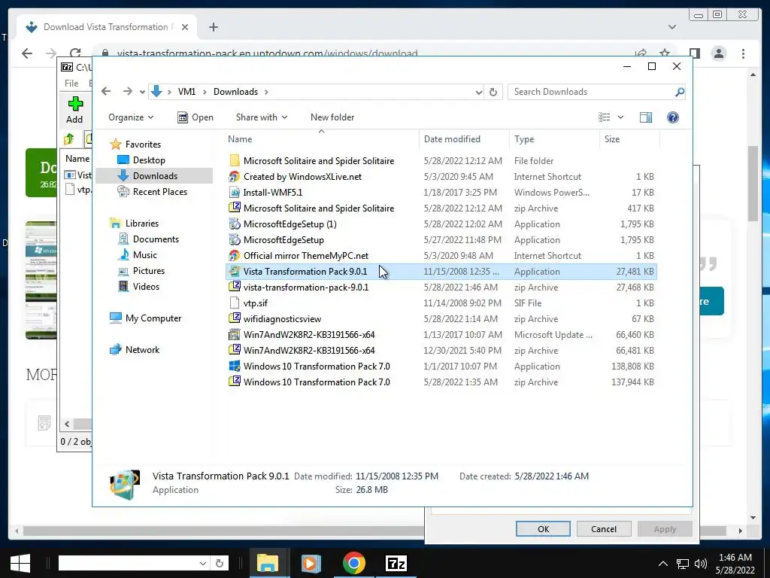Select Created by WindowsXLive.net shortcut icon
770x578 pixels.
[235, 176]
